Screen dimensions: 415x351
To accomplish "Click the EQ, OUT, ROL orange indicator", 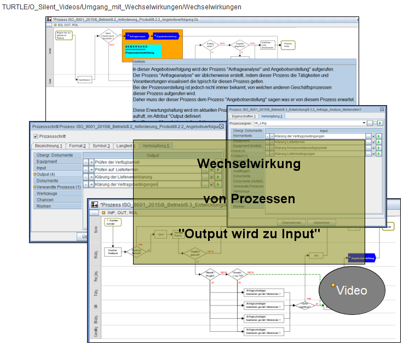I will click(x=55, y=25).
